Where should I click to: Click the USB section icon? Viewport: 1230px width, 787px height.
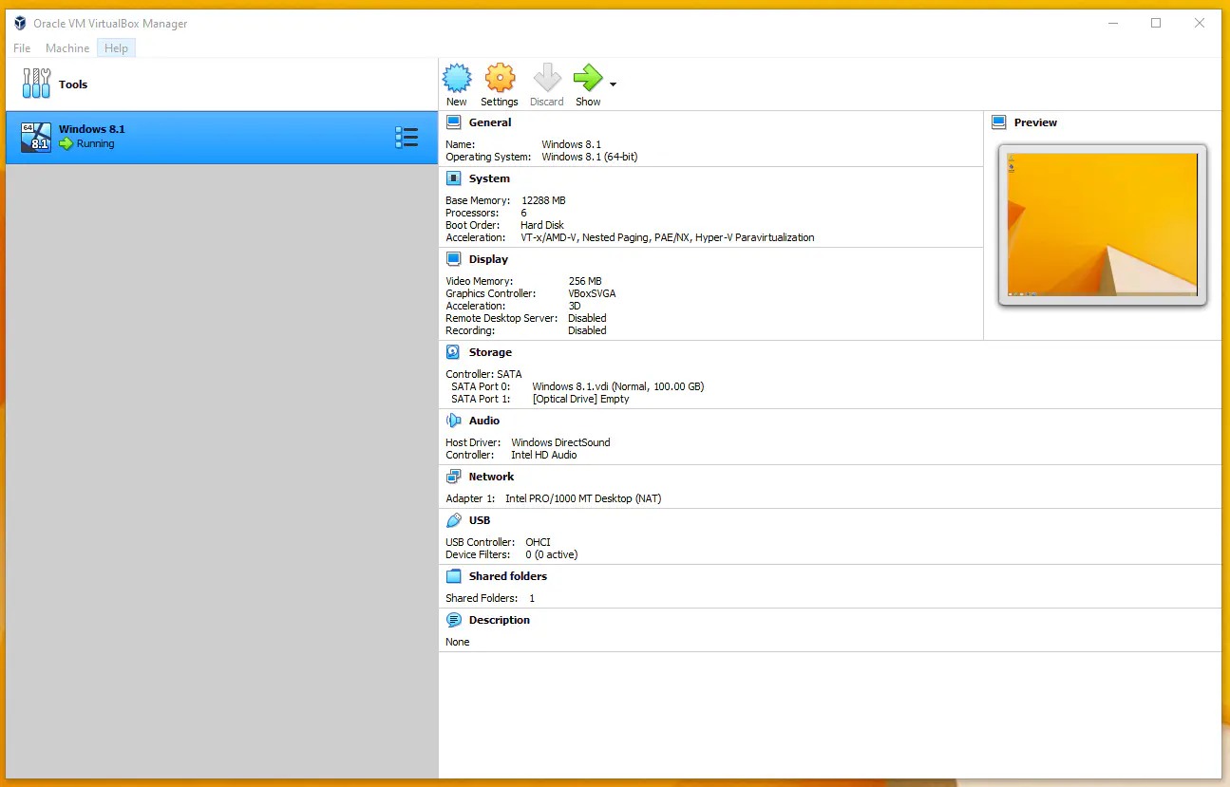coord(454,520)
